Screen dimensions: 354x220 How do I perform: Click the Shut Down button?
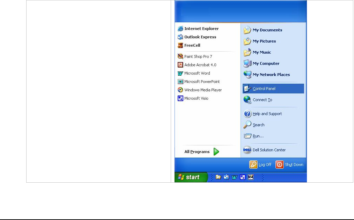[289, 165]
